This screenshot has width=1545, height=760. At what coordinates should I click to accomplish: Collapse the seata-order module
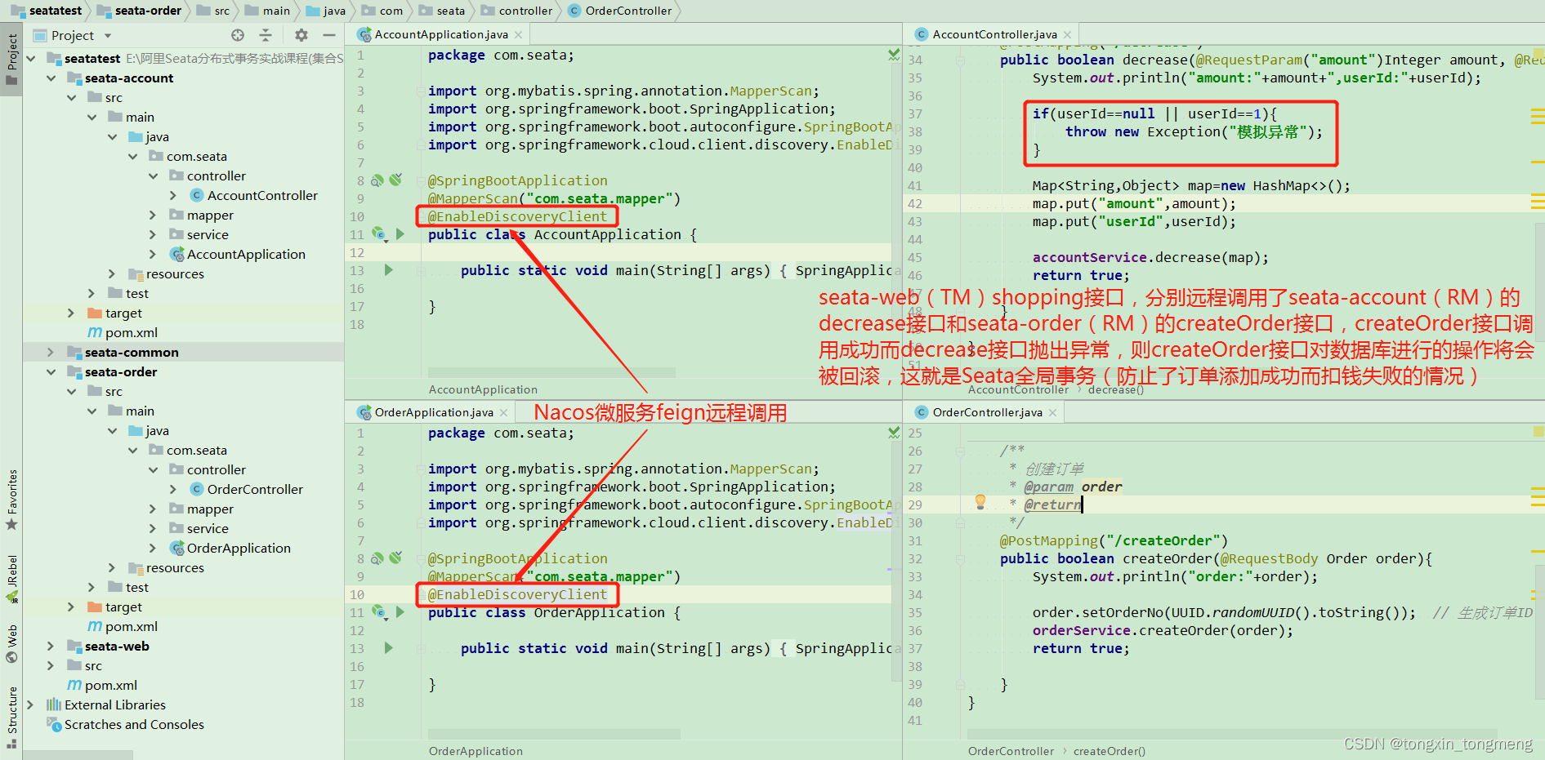51,372
